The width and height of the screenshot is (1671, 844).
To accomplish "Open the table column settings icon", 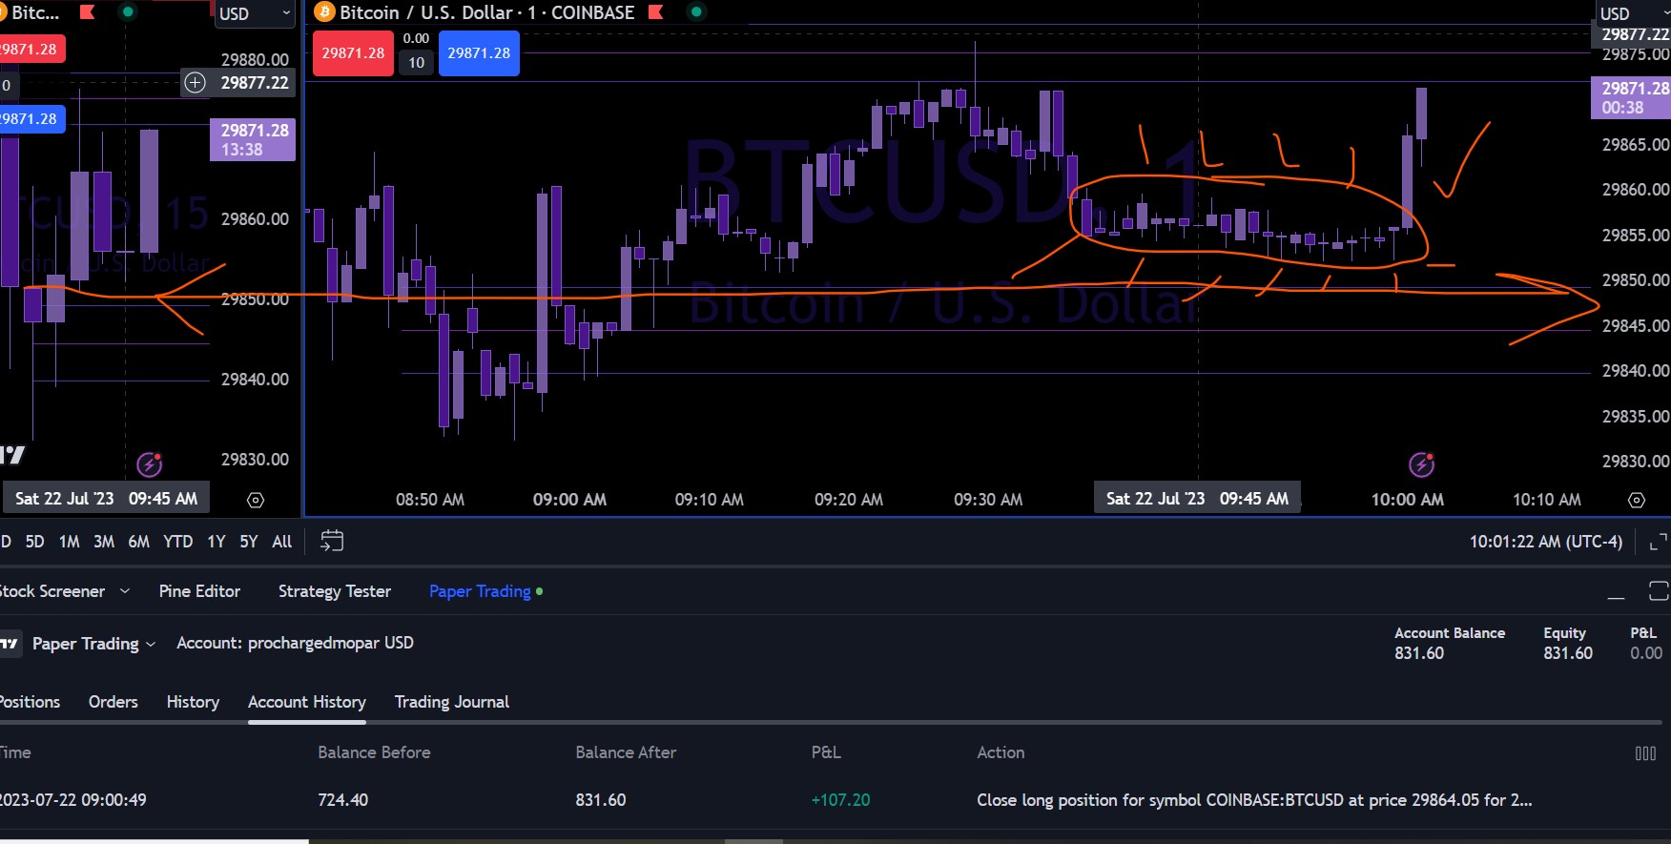I will (1645, 753).
